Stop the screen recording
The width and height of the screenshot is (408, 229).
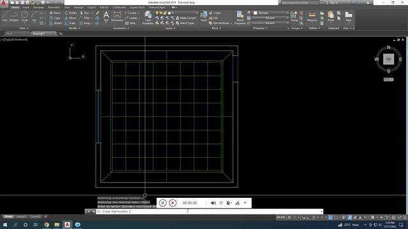pyautogui.click(x=173, y=203)
